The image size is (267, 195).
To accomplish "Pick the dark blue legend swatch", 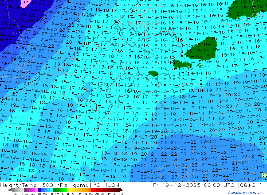I will [40, 190].
